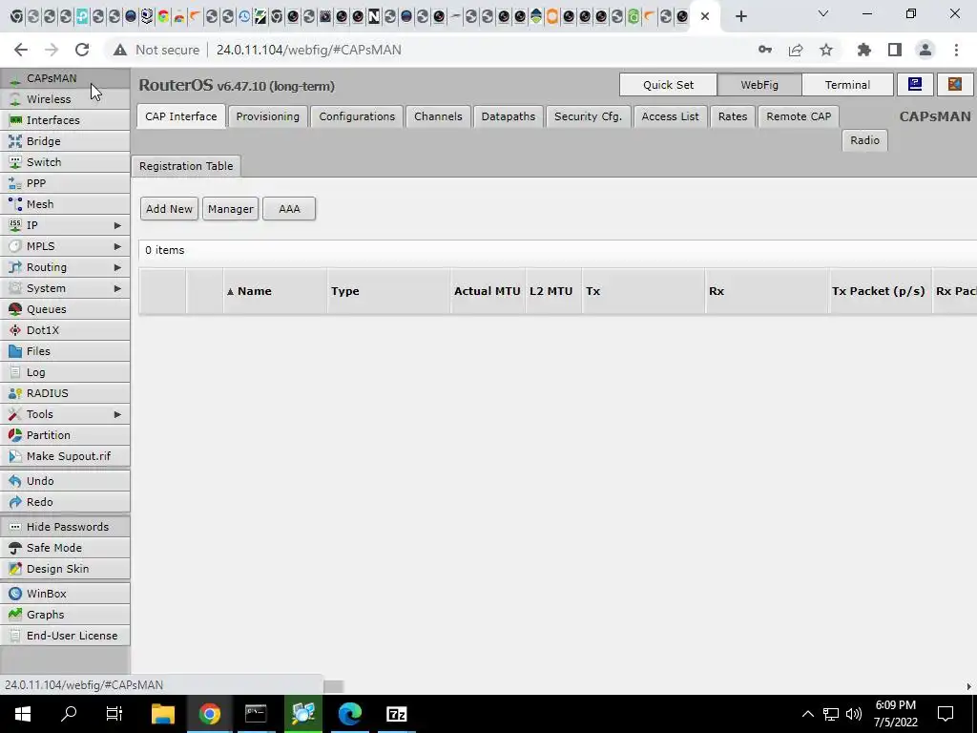
Task: Open the Files section
Action: 65,351
